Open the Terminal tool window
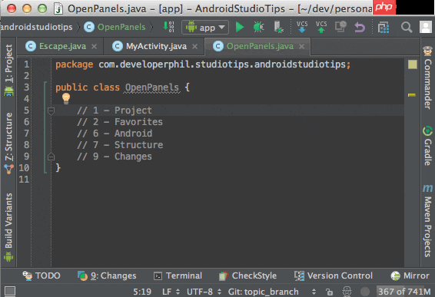Screen dimensions: 435x297 click(x=178, y=276)
